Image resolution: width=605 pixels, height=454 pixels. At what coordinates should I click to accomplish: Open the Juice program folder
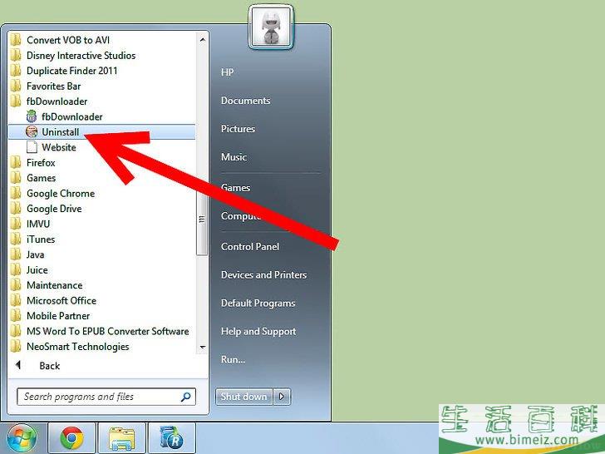[x=37, y=270]
